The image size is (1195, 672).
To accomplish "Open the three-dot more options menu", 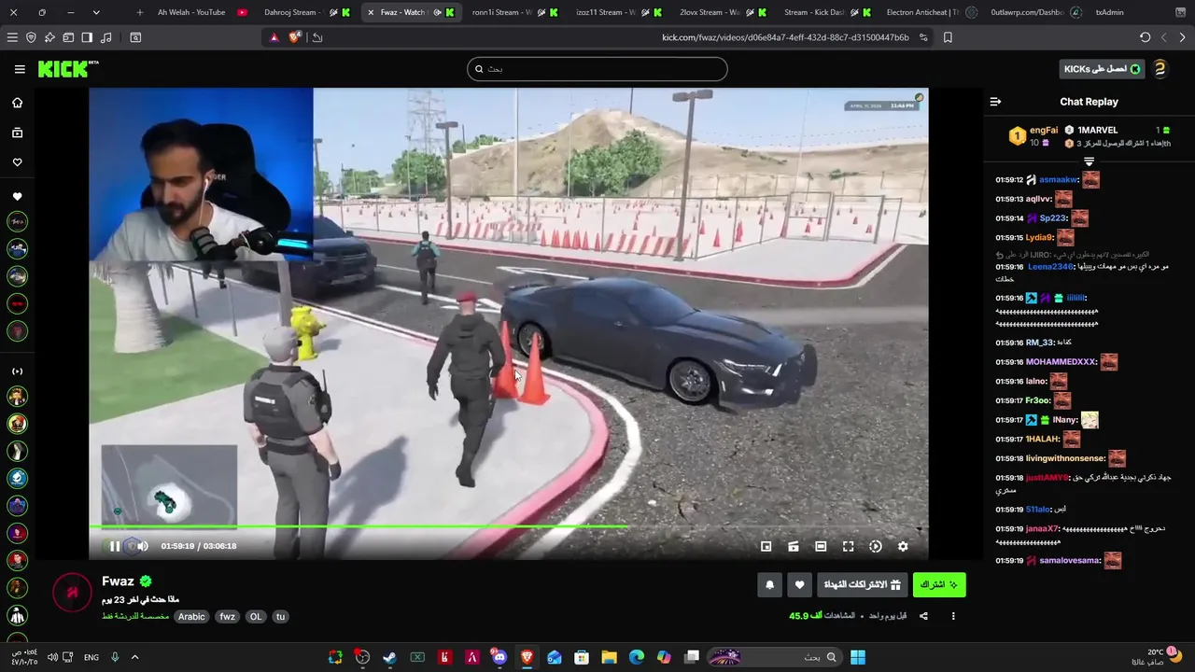I will (953, 616).
